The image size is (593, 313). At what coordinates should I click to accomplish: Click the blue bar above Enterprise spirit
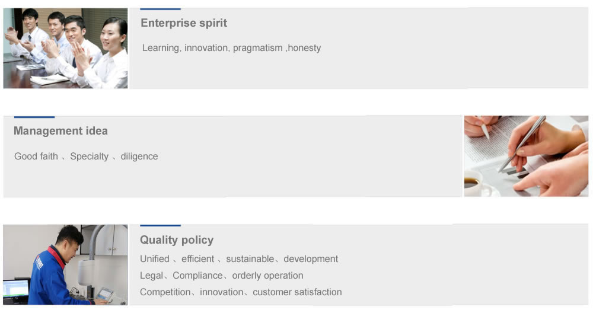(160, 9)
